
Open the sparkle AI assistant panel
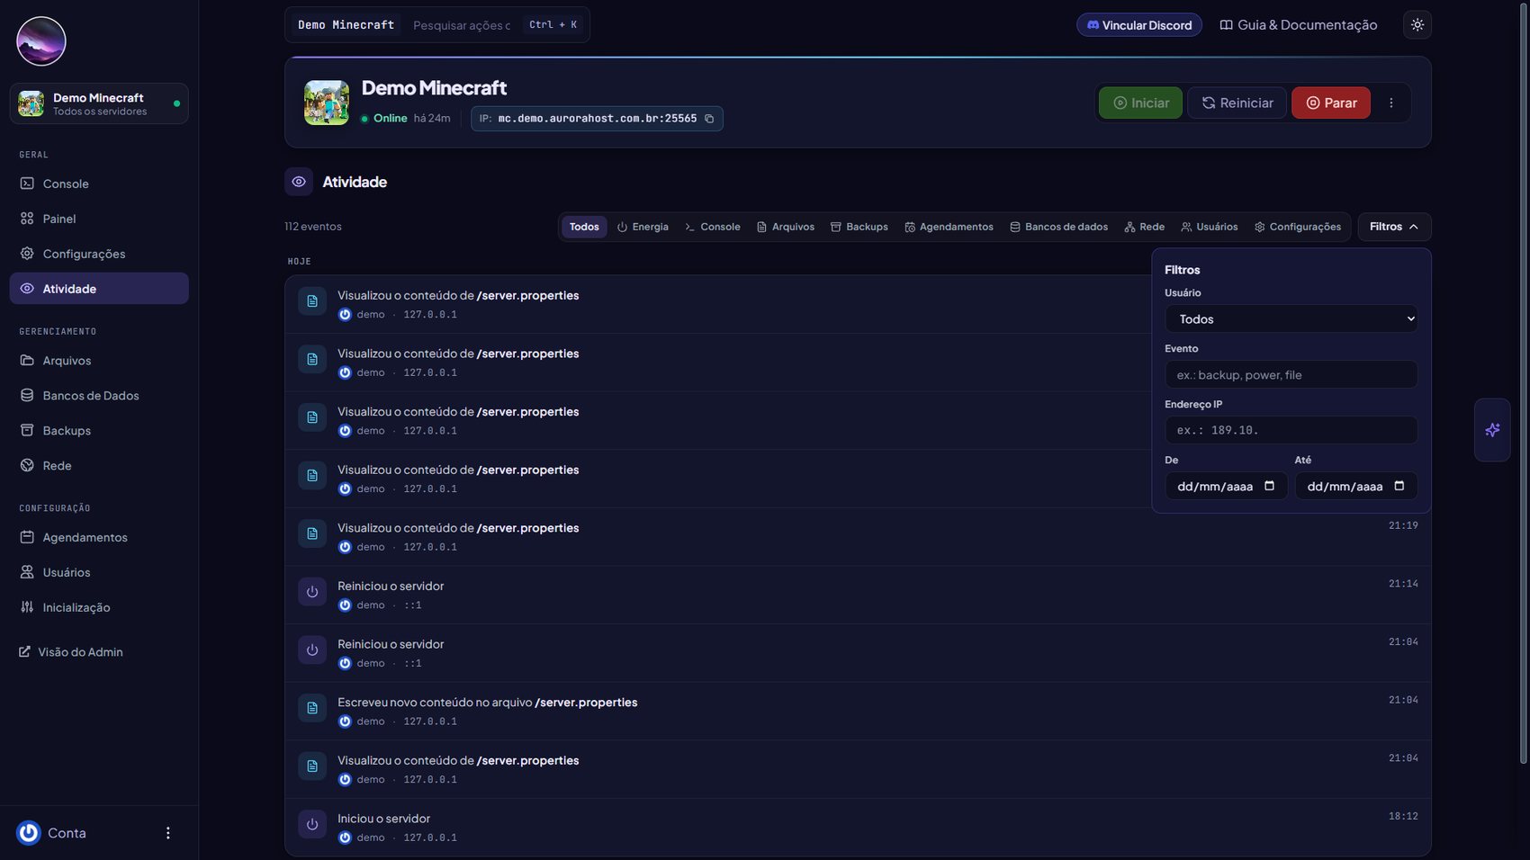1492,430
